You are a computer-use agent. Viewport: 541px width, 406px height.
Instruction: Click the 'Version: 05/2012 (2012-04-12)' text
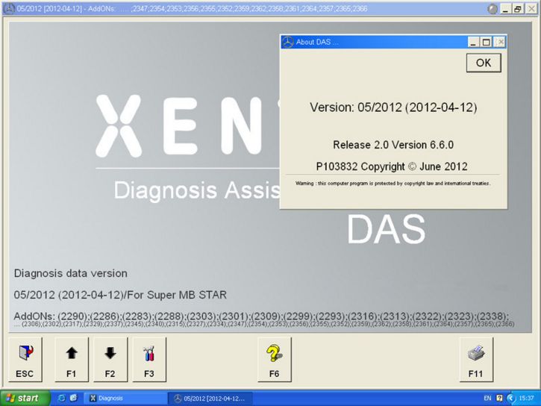pyautogui.click(x=393, y=107)
